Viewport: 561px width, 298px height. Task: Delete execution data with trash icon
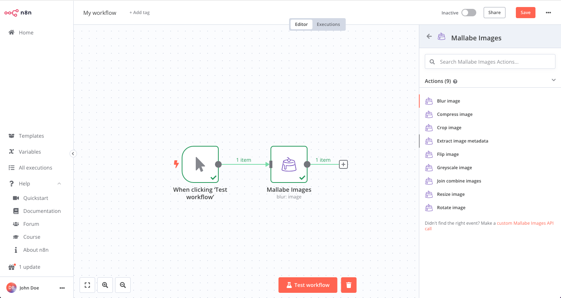tap(349, 285)
